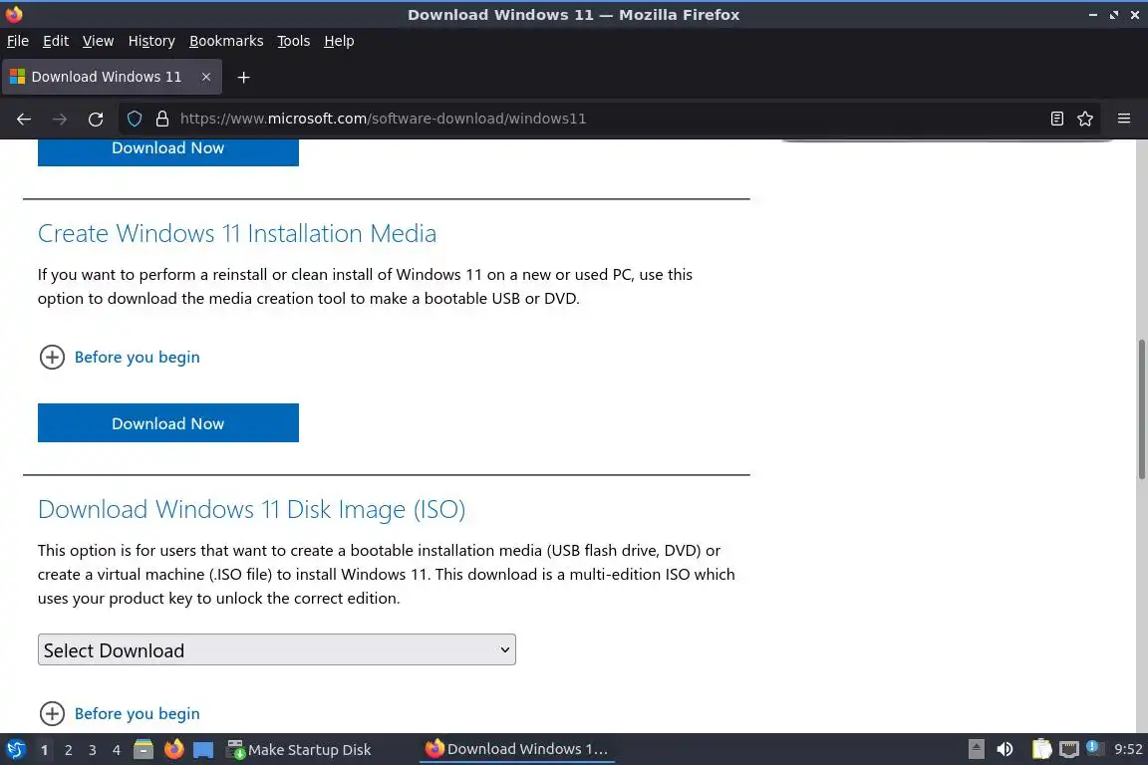1148x765 pixels.
Task: Close the Download Windows 11 tab
Action: [x=206, y=77]
